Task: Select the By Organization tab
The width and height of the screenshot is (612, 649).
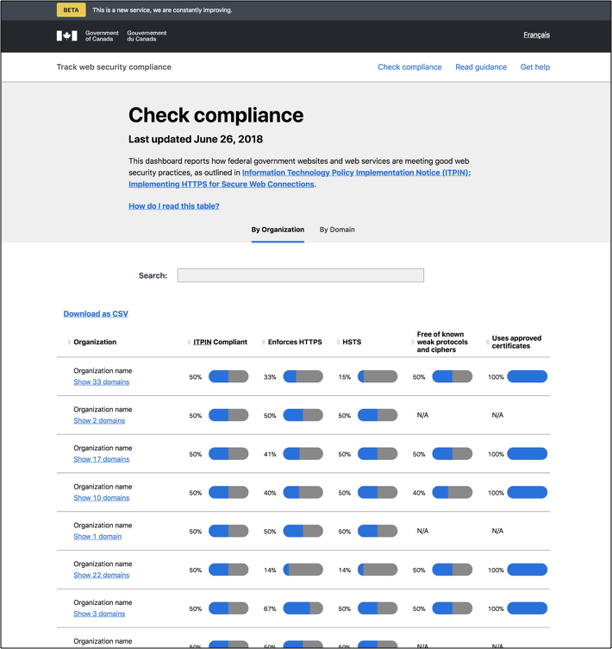Action: tap(278, 230)
